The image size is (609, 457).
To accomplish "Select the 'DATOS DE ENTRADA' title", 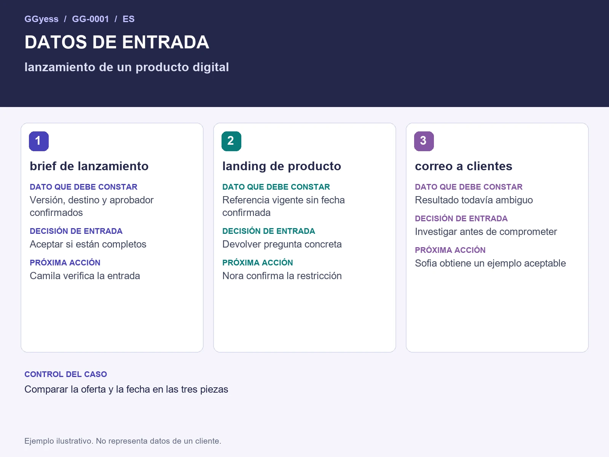I will 117,42.
